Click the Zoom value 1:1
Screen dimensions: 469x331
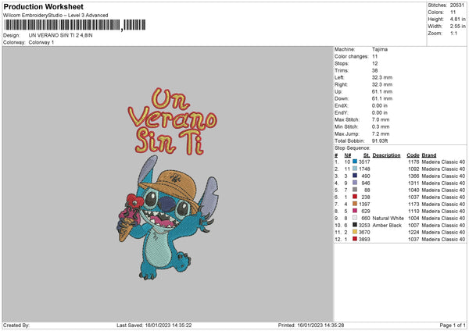(453, 33)
